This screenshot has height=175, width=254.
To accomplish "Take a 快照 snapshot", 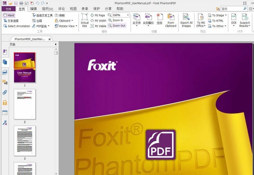I will click(x=60, y=15).
